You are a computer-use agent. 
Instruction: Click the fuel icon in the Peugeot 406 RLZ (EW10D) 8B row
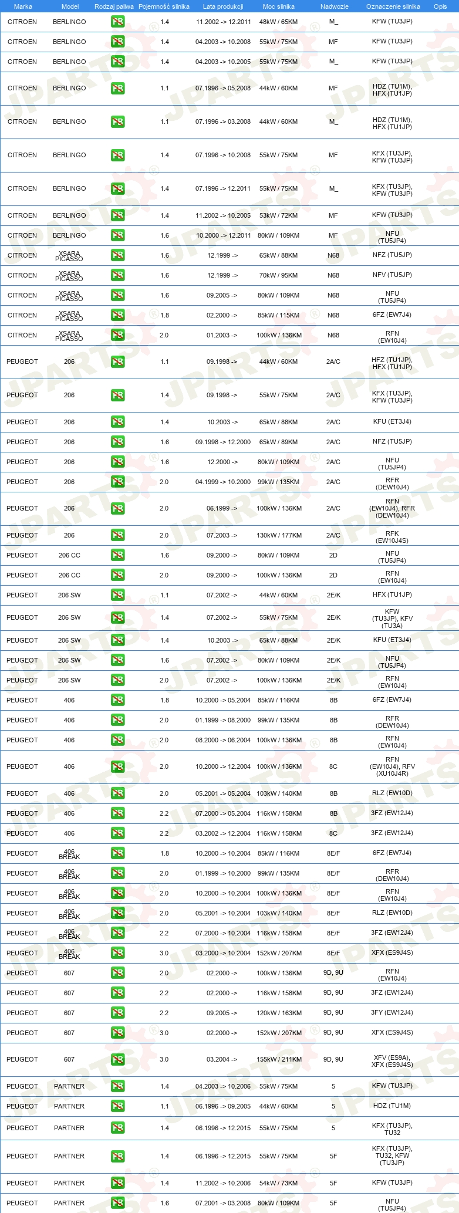[x=117, y=793]
